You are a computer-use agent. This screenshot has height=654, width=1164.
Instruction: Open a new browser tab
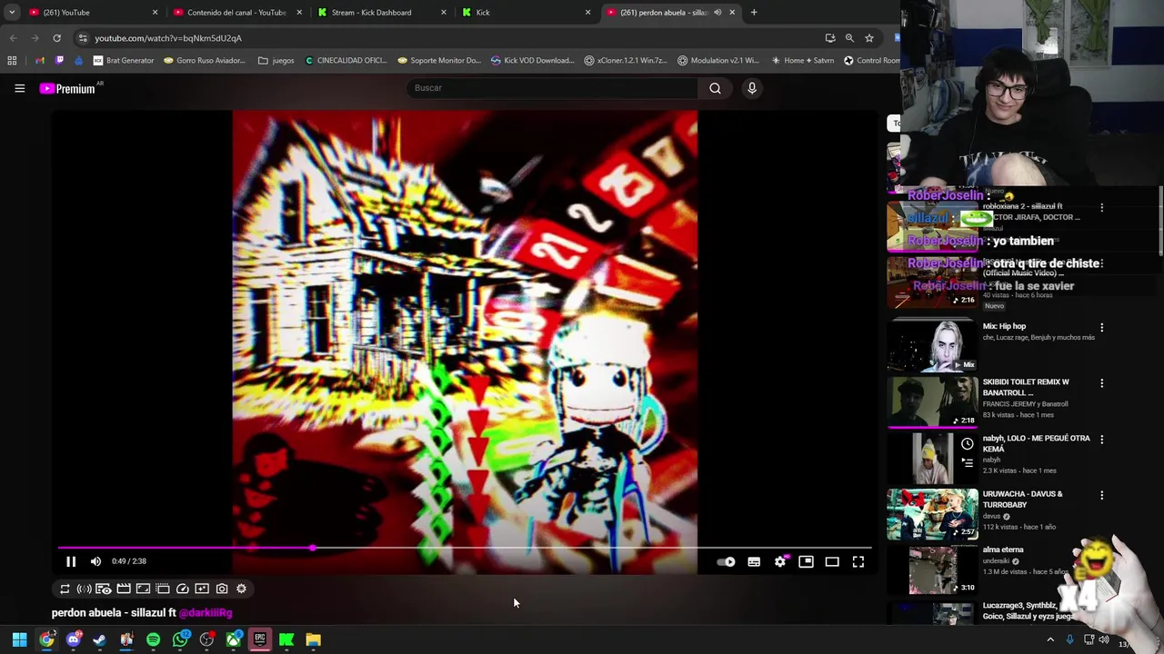754,13
